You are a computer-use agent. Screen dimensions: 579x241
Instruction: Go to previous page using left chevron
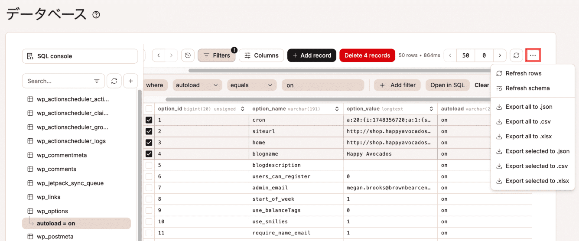(x=450, y=55)
